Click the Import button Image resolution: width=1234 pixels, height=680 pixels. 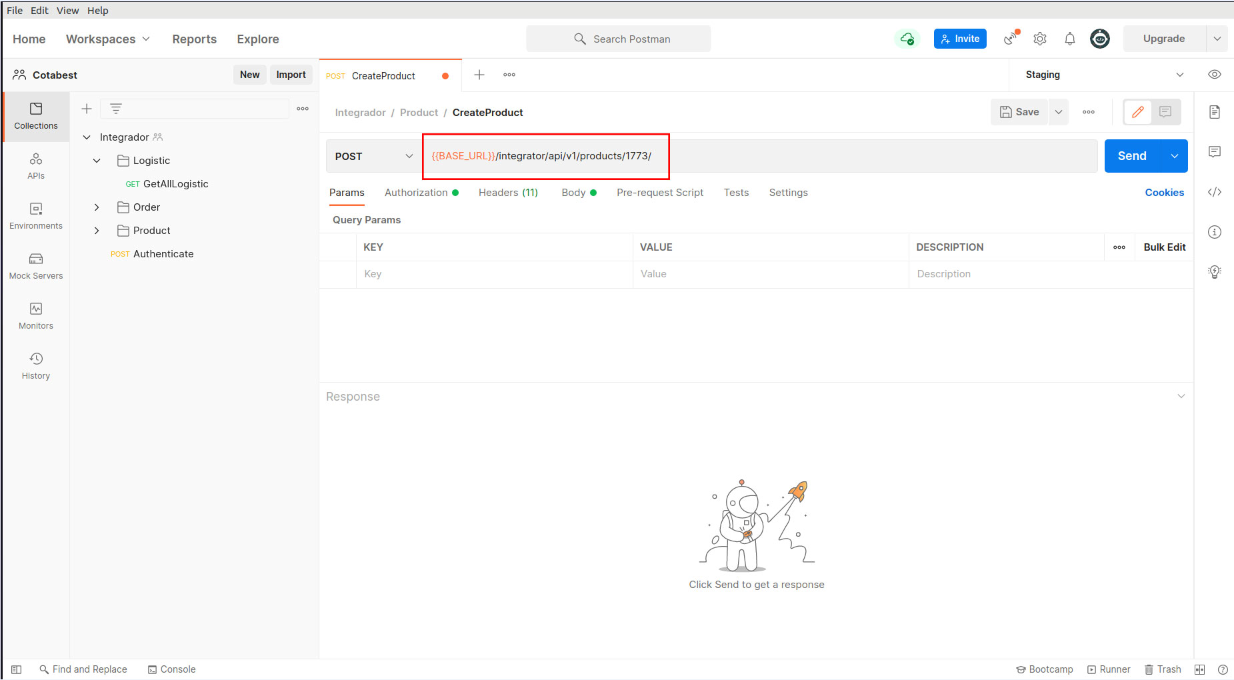point(291,75)
